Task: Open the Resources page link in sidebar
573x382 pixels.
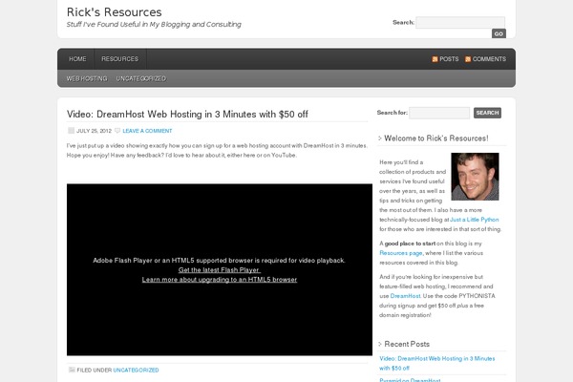Action: pyautogui.click(x=401, y=253)
